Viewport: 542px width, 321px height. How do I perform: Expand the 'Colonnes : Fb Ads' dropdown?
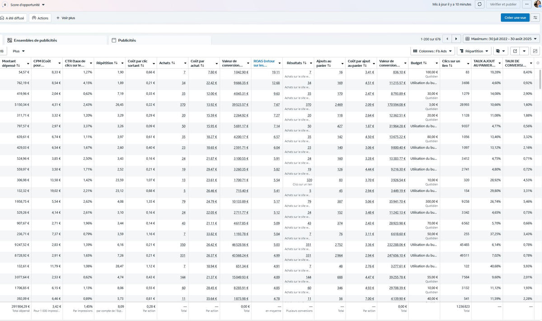pyautogui.click(x=433, y=51)
